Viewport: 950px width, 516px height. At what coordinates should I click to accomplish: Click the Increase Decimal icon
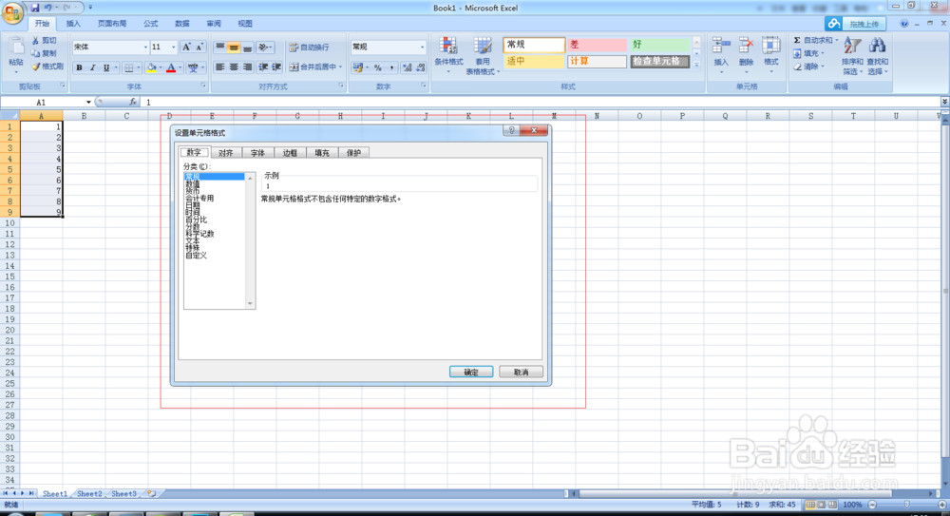point(408,67)
